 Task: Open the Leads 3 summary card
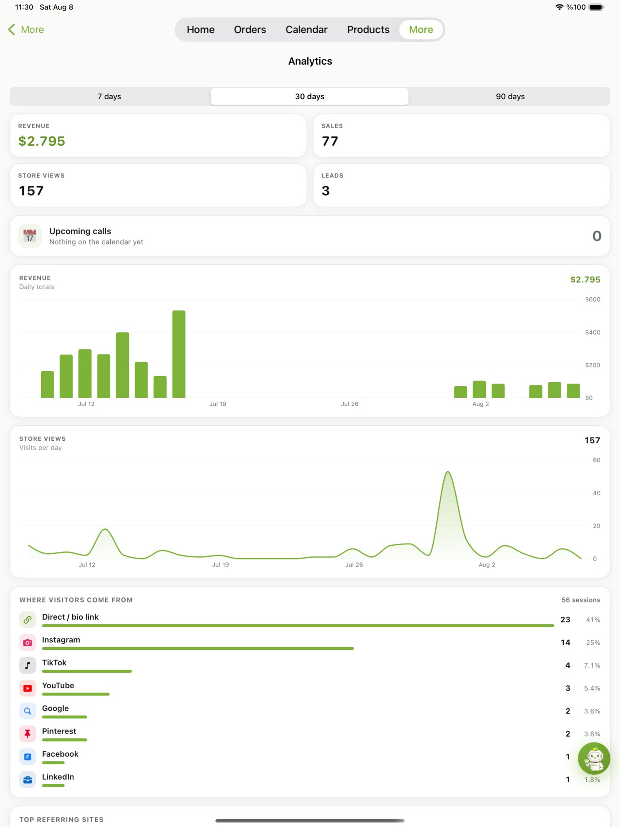pyautogui.click(x=461, y=185)
